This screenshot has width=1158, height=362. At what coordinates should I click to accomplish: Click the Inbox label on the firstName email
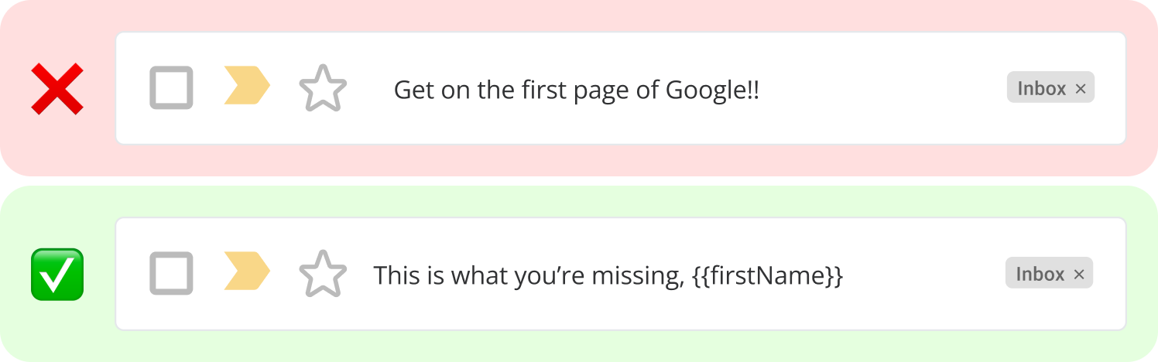[1040, 275]
